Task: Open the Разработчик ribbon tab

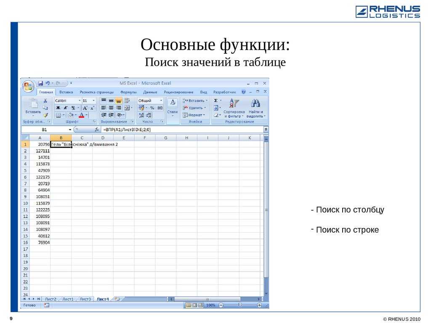Action: pyautogui.click(x=224, y=92)
